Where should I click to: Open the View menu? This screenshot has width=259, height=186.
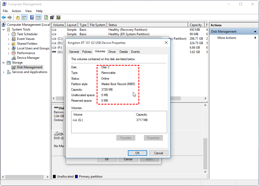[x=28, y=11]
